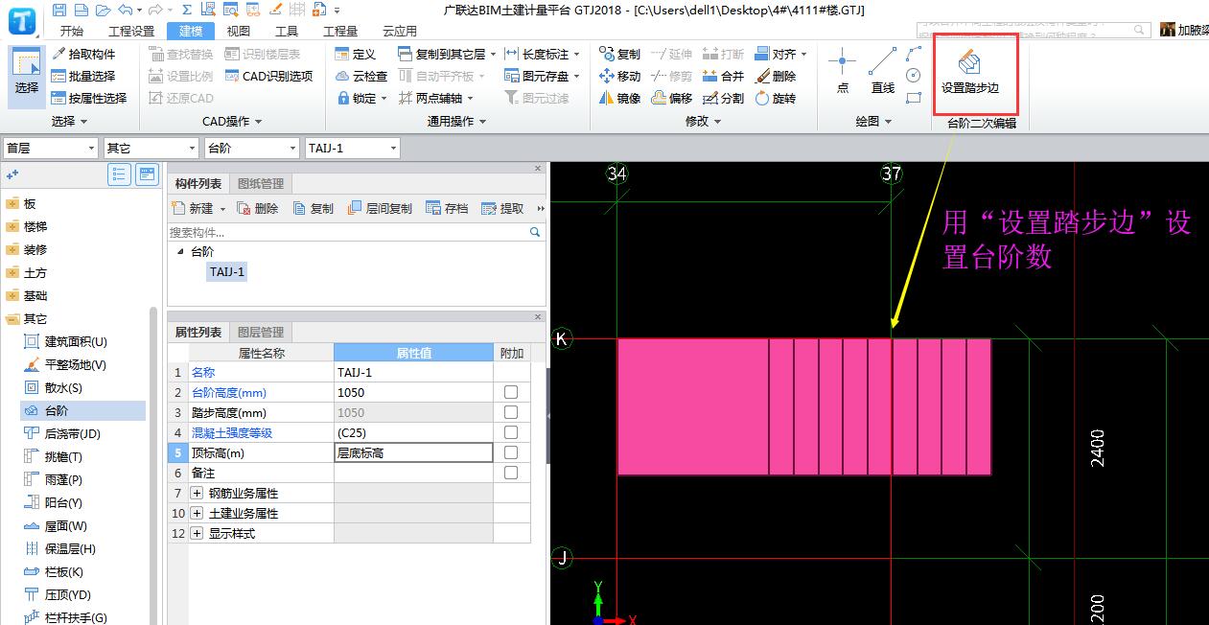This screenshot has width=1209, height=625.
Task: Click 图元存盘 save element tool
Action: click(542, 76)
